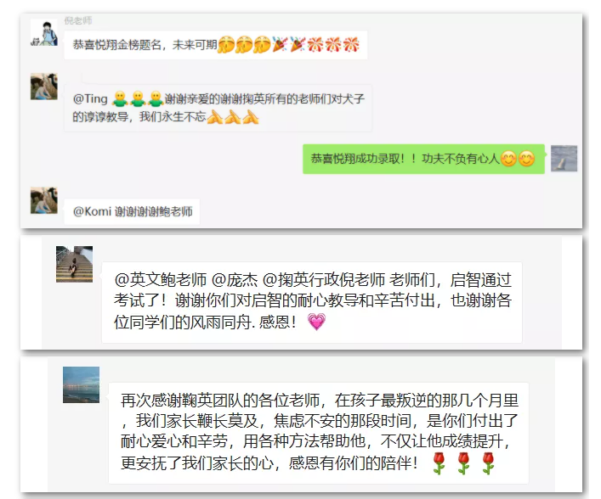Click the @英文鲍老师 mention
601x499 pixels.
tap(160, 280)
